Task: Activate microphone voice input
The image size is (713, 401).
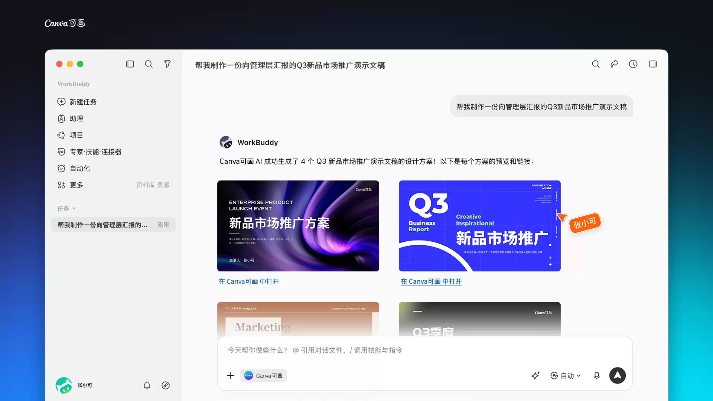Action: point(597,375)
